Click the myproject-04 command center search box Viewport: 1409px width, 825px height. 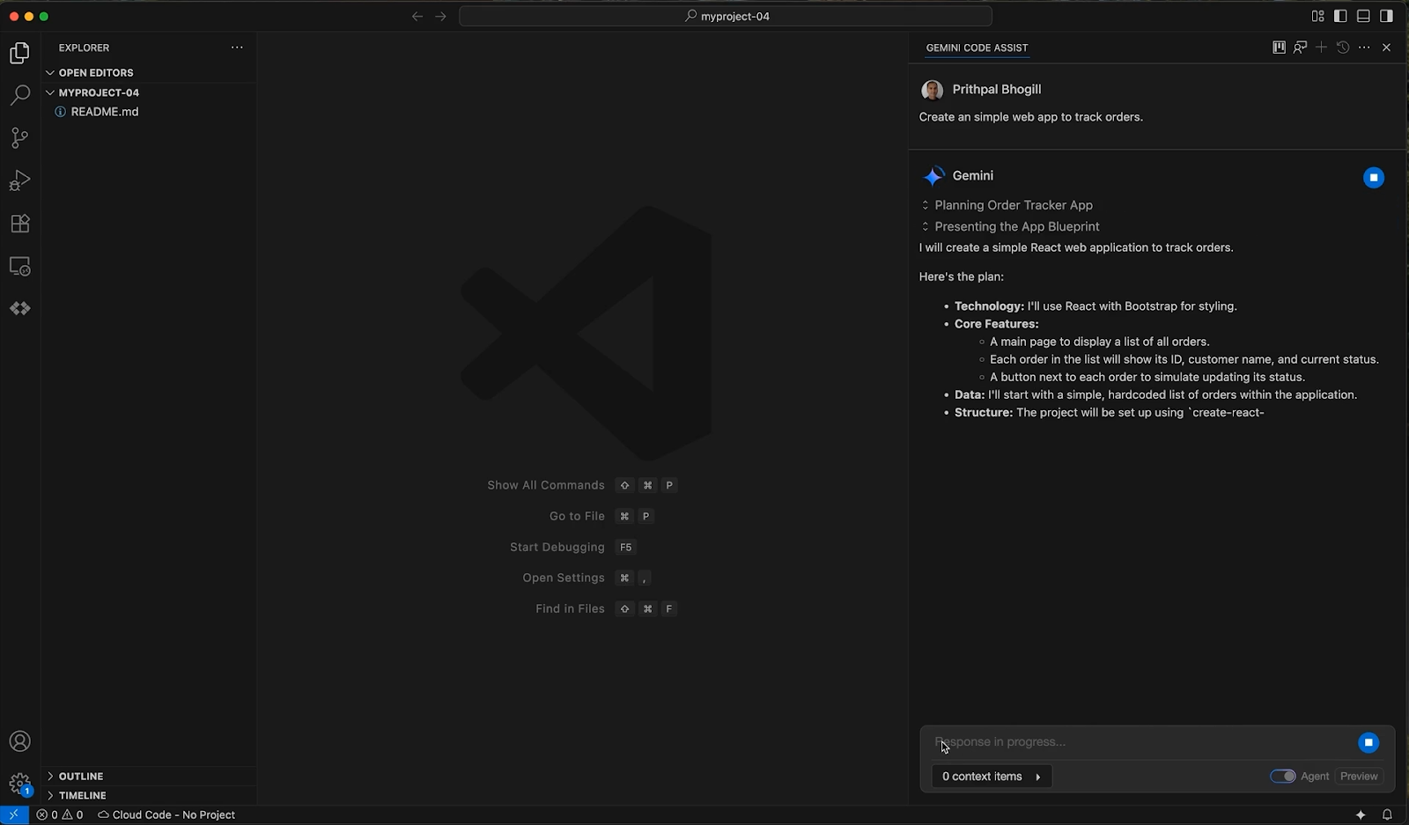point(726,16)
